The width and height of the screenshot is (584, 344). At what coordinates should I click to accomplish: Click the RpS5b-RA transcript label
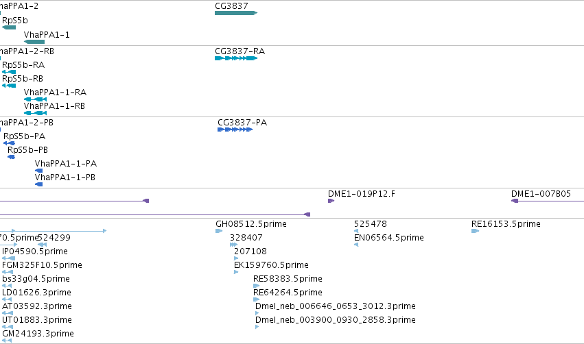pyautogui.click(x=23, y=65)
